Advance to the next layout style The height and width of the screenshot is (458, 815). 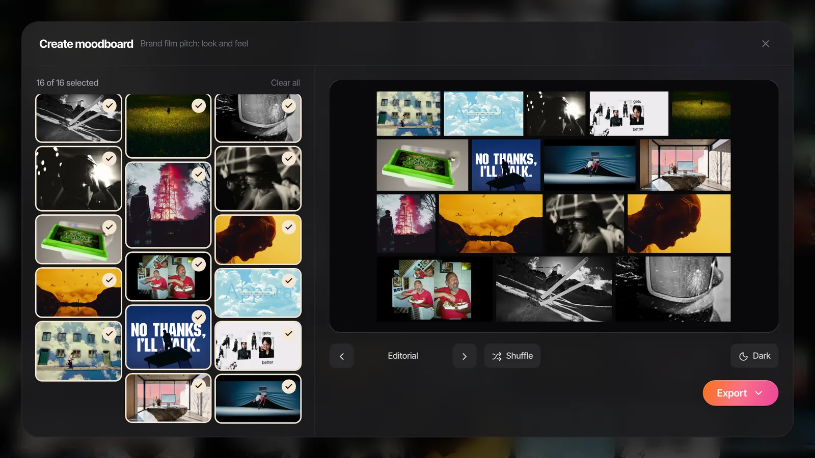click(465, 356)
